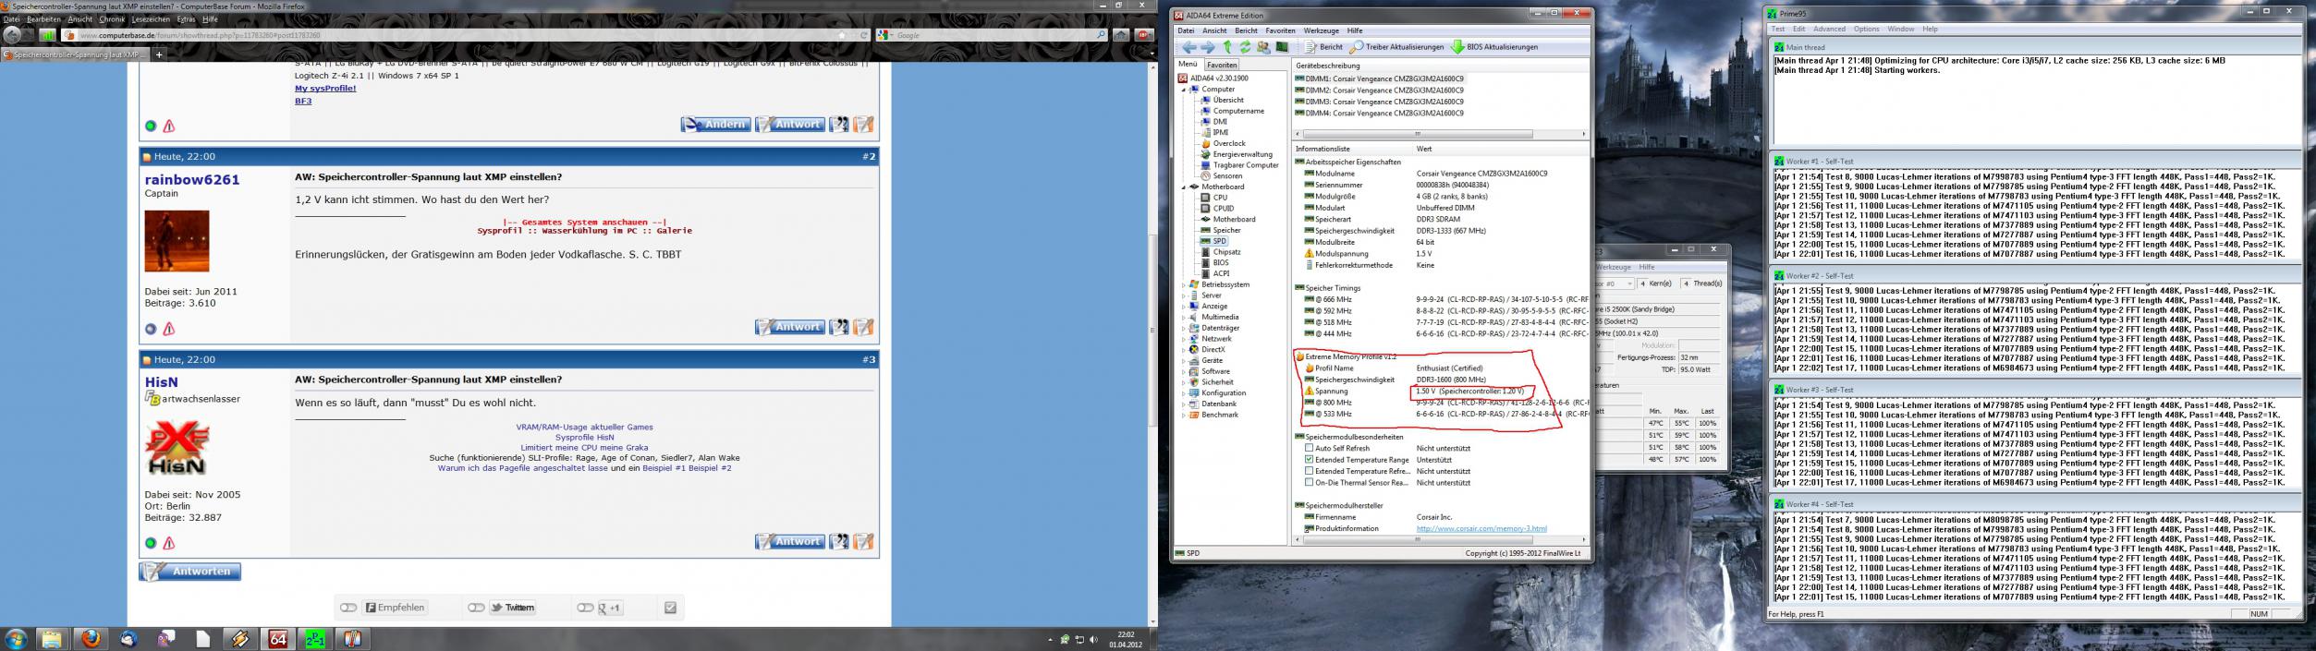Toggle Empfehlen social share switch
This screenshot has height=651, width=2316.
coord(348,608)
